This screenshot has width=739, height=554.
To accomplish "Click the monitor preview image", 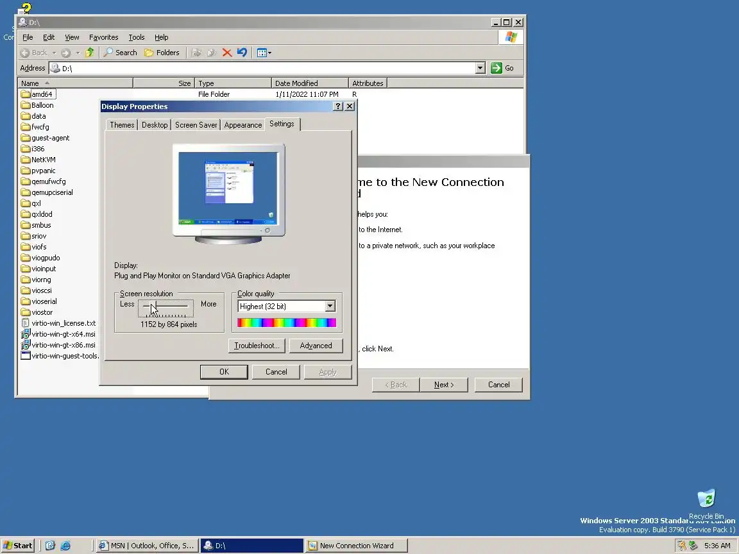I will click(x=228, y=193).
